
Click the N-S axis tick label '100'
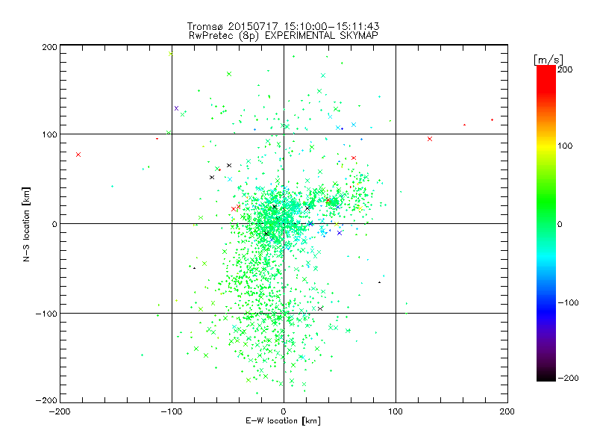click(x=49, y=134)
